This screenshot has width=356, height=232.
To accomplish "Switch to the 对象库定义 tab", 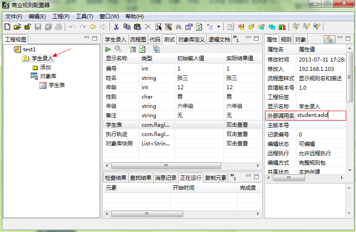I will tap(191, 40).
